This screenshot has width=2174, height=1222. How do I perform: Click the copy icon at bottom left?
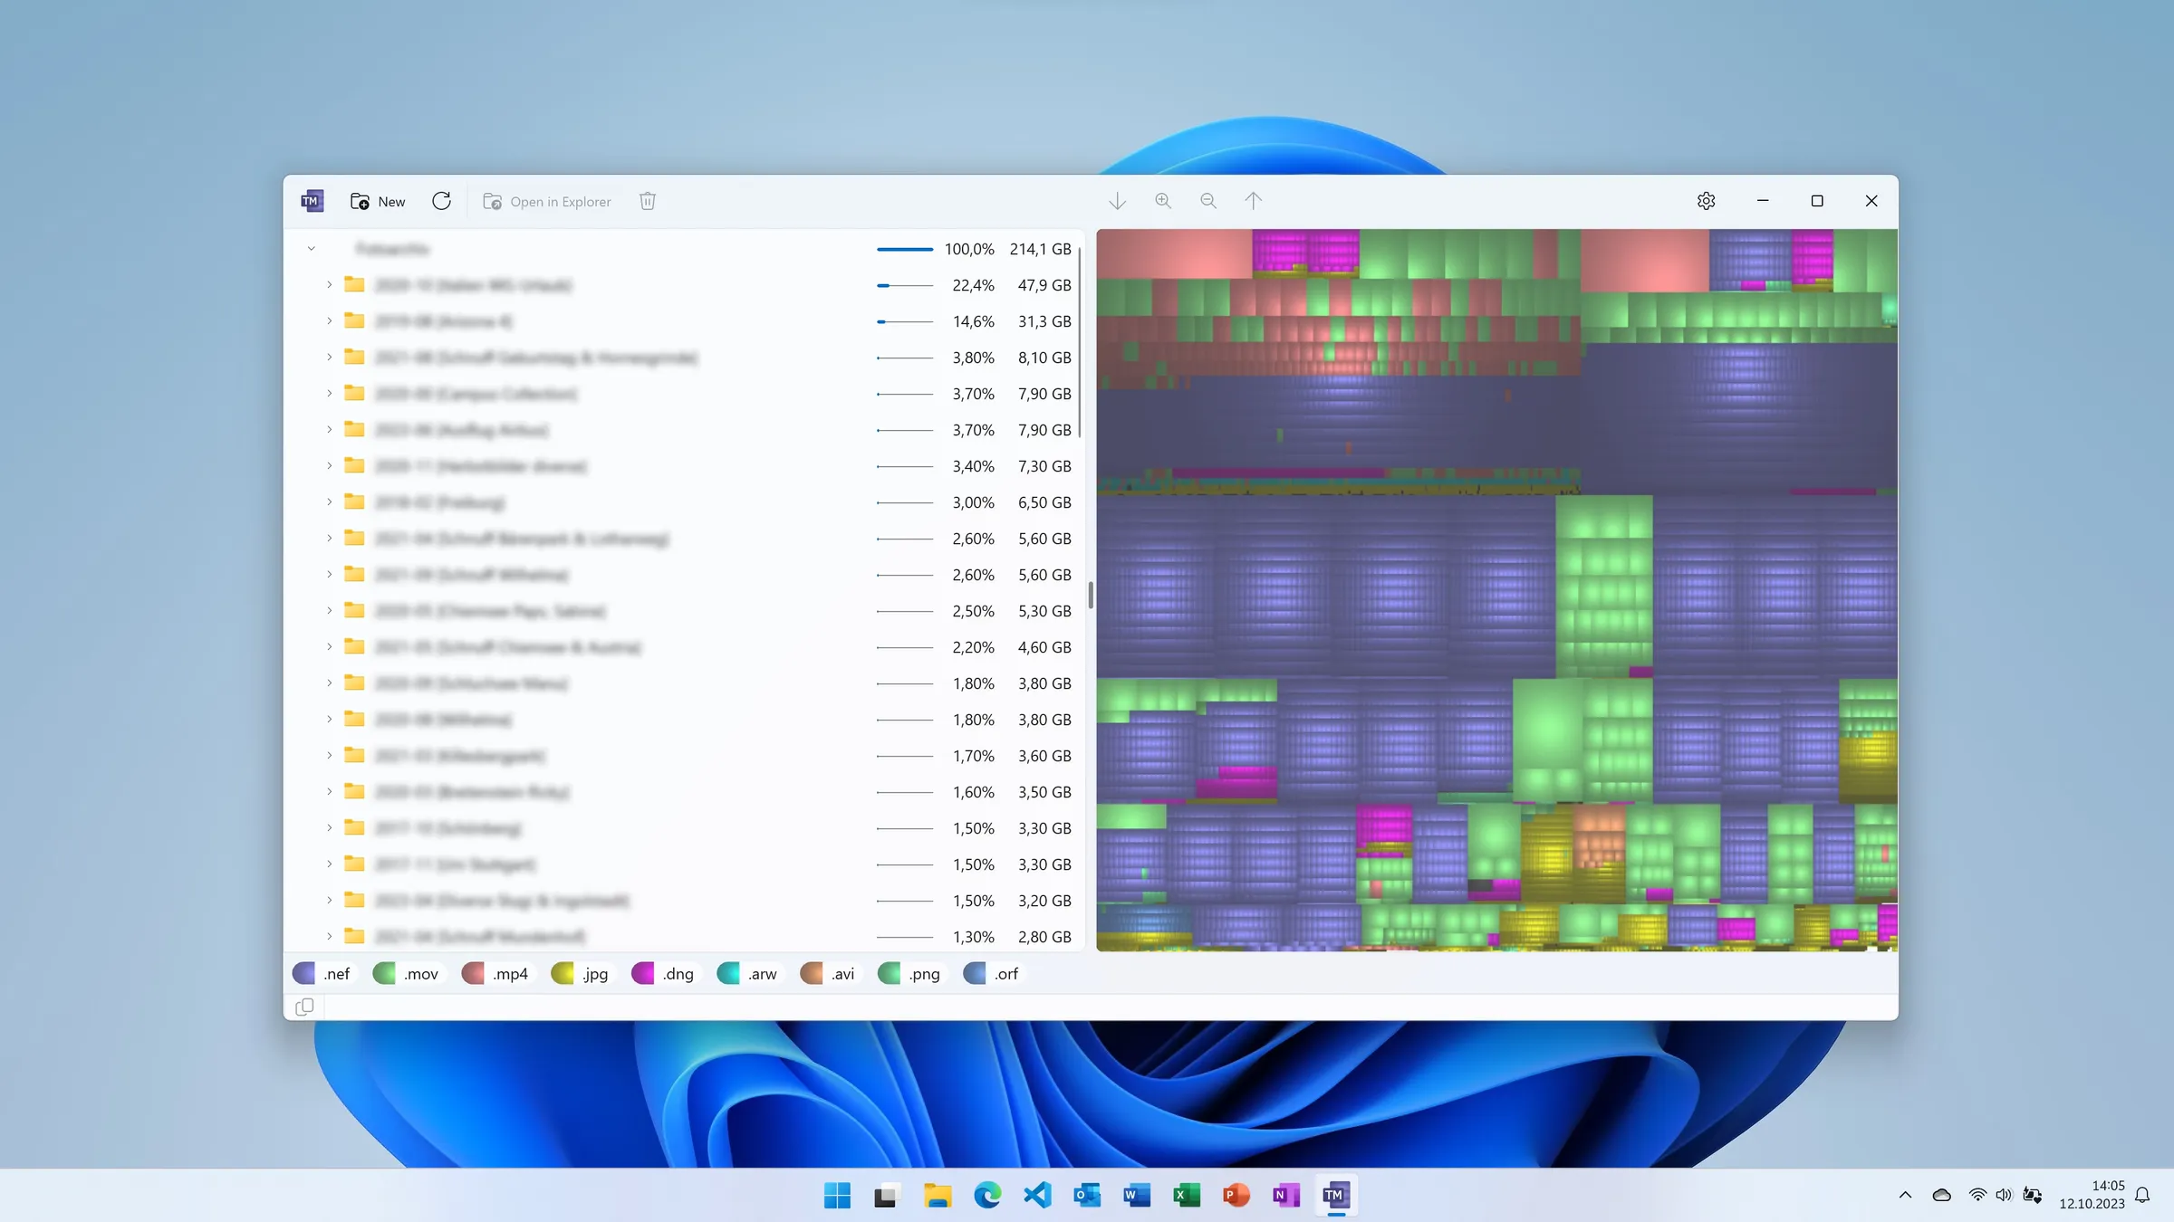[304, 1007]
